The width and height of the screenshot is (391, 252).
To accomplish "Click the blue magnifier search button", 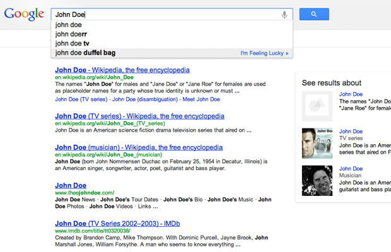I will tap(314, 14).
